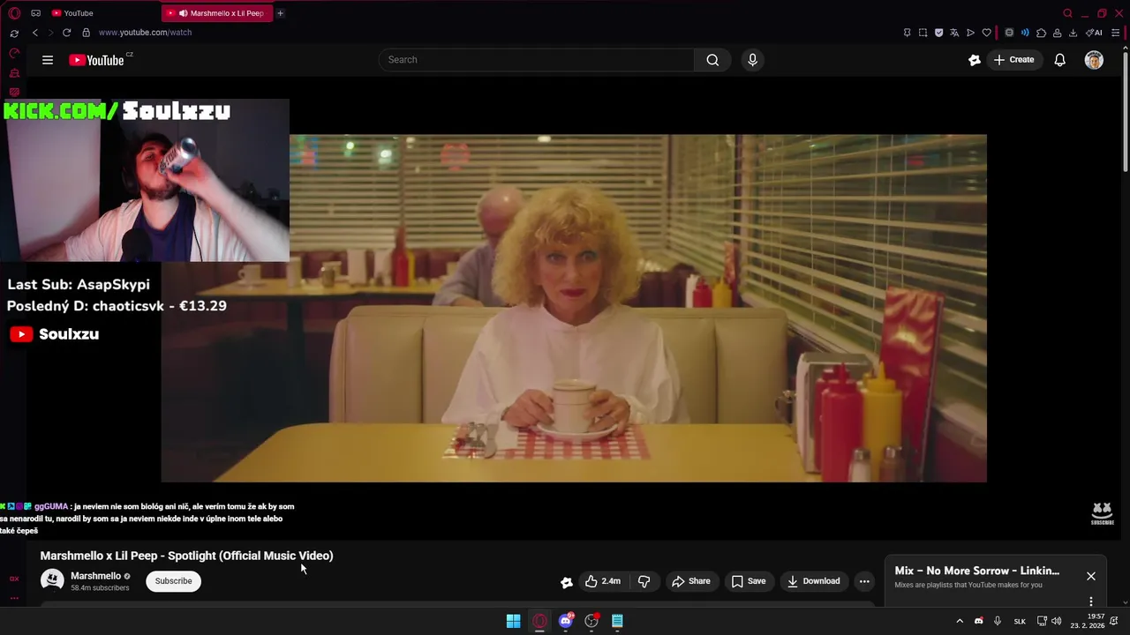1130x635 pixels.
Task: Subscribe to Marshmello channel
Action: 173,581
